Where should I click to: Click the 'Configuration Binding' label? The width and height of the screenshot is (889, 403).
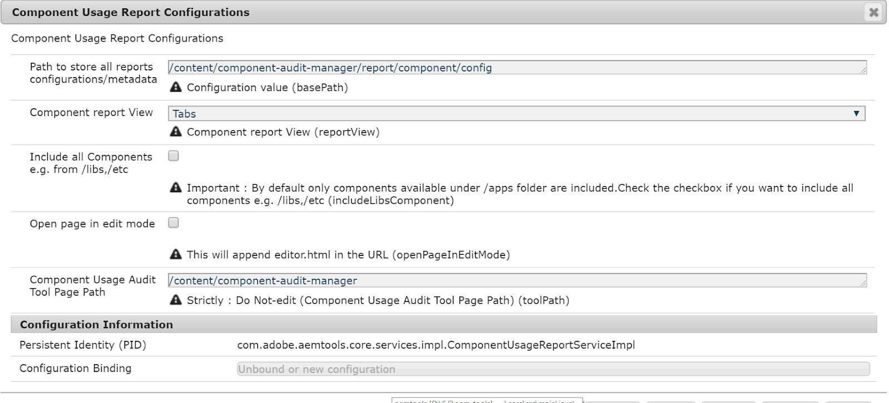pyautogui.click(x=76, y=368)
